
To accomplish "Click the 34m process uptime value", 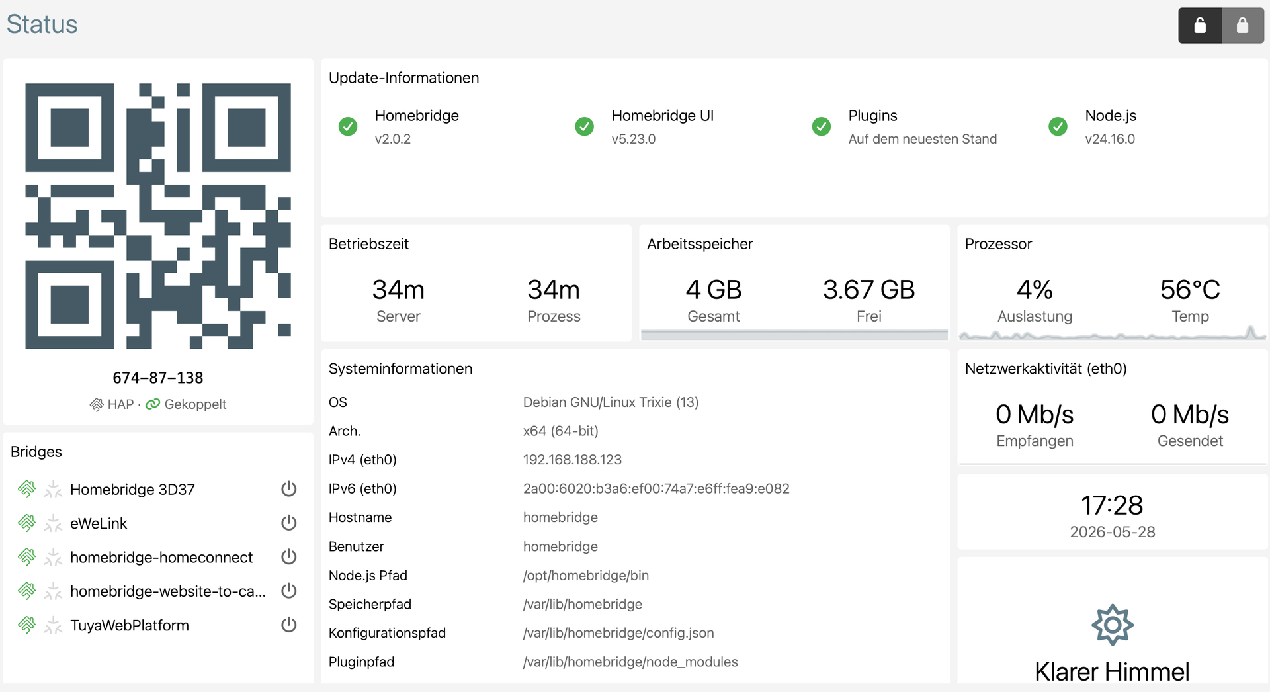I will tap(554, 290).
